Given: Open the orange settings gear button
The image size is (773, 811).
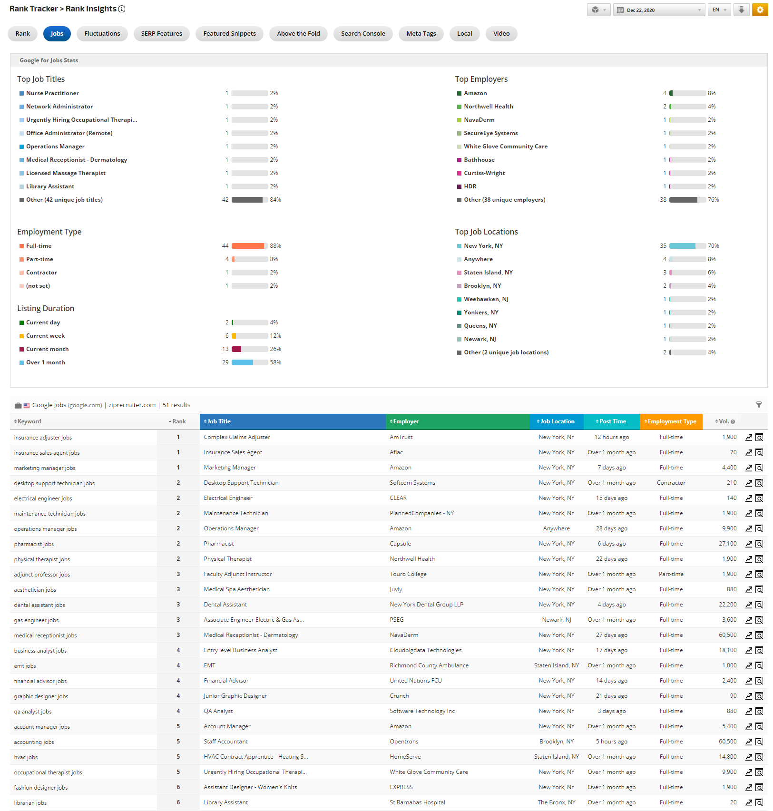Looking at the screenshot, I should coord(760,10).
